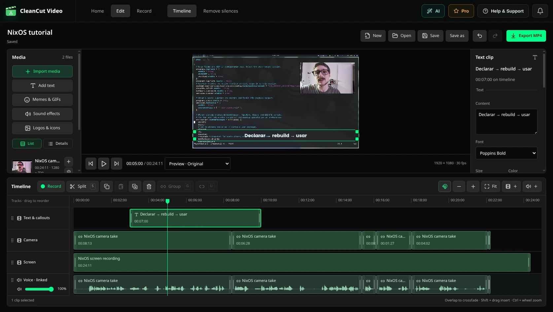Select the NixOS screen recording clip

302,262
